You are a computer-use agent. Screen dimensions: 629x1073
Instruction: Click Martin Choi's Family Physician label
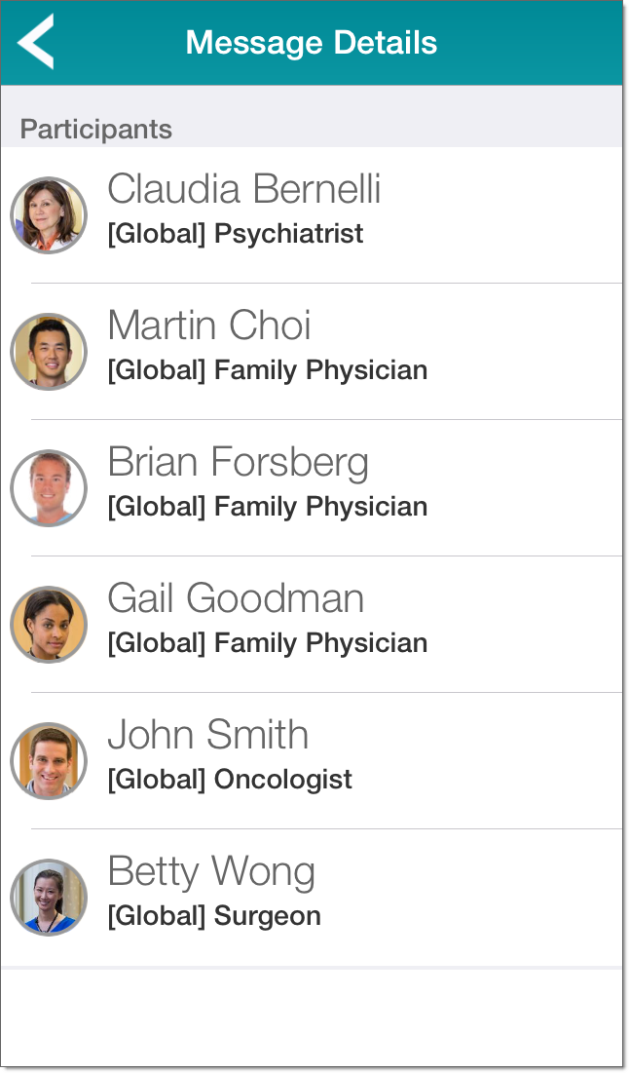point(268,370)
